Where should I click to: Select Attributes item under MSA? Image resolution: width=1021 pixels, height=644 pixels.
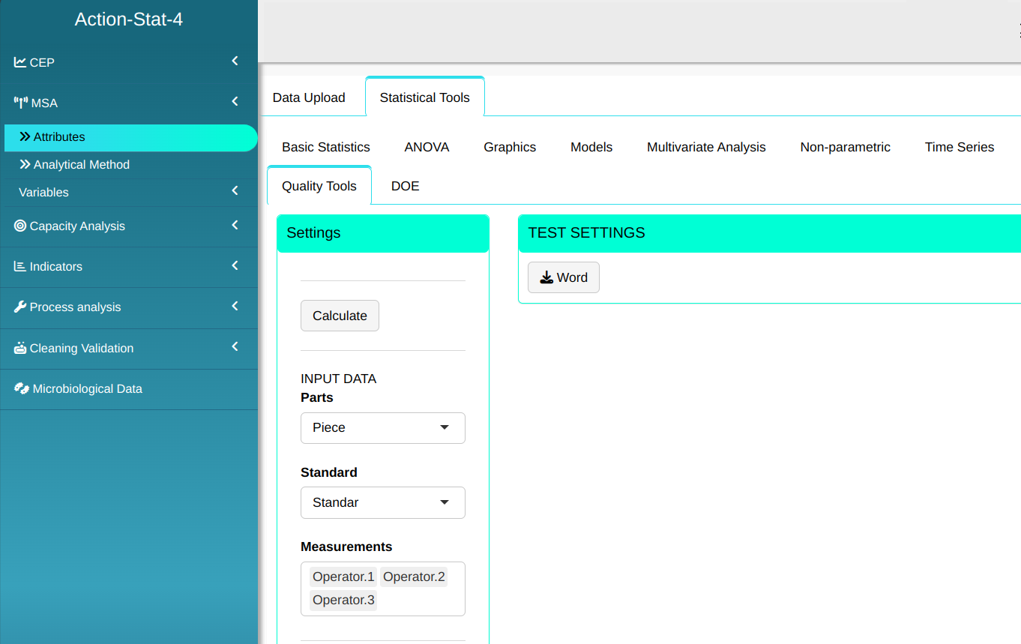point(59,137)
